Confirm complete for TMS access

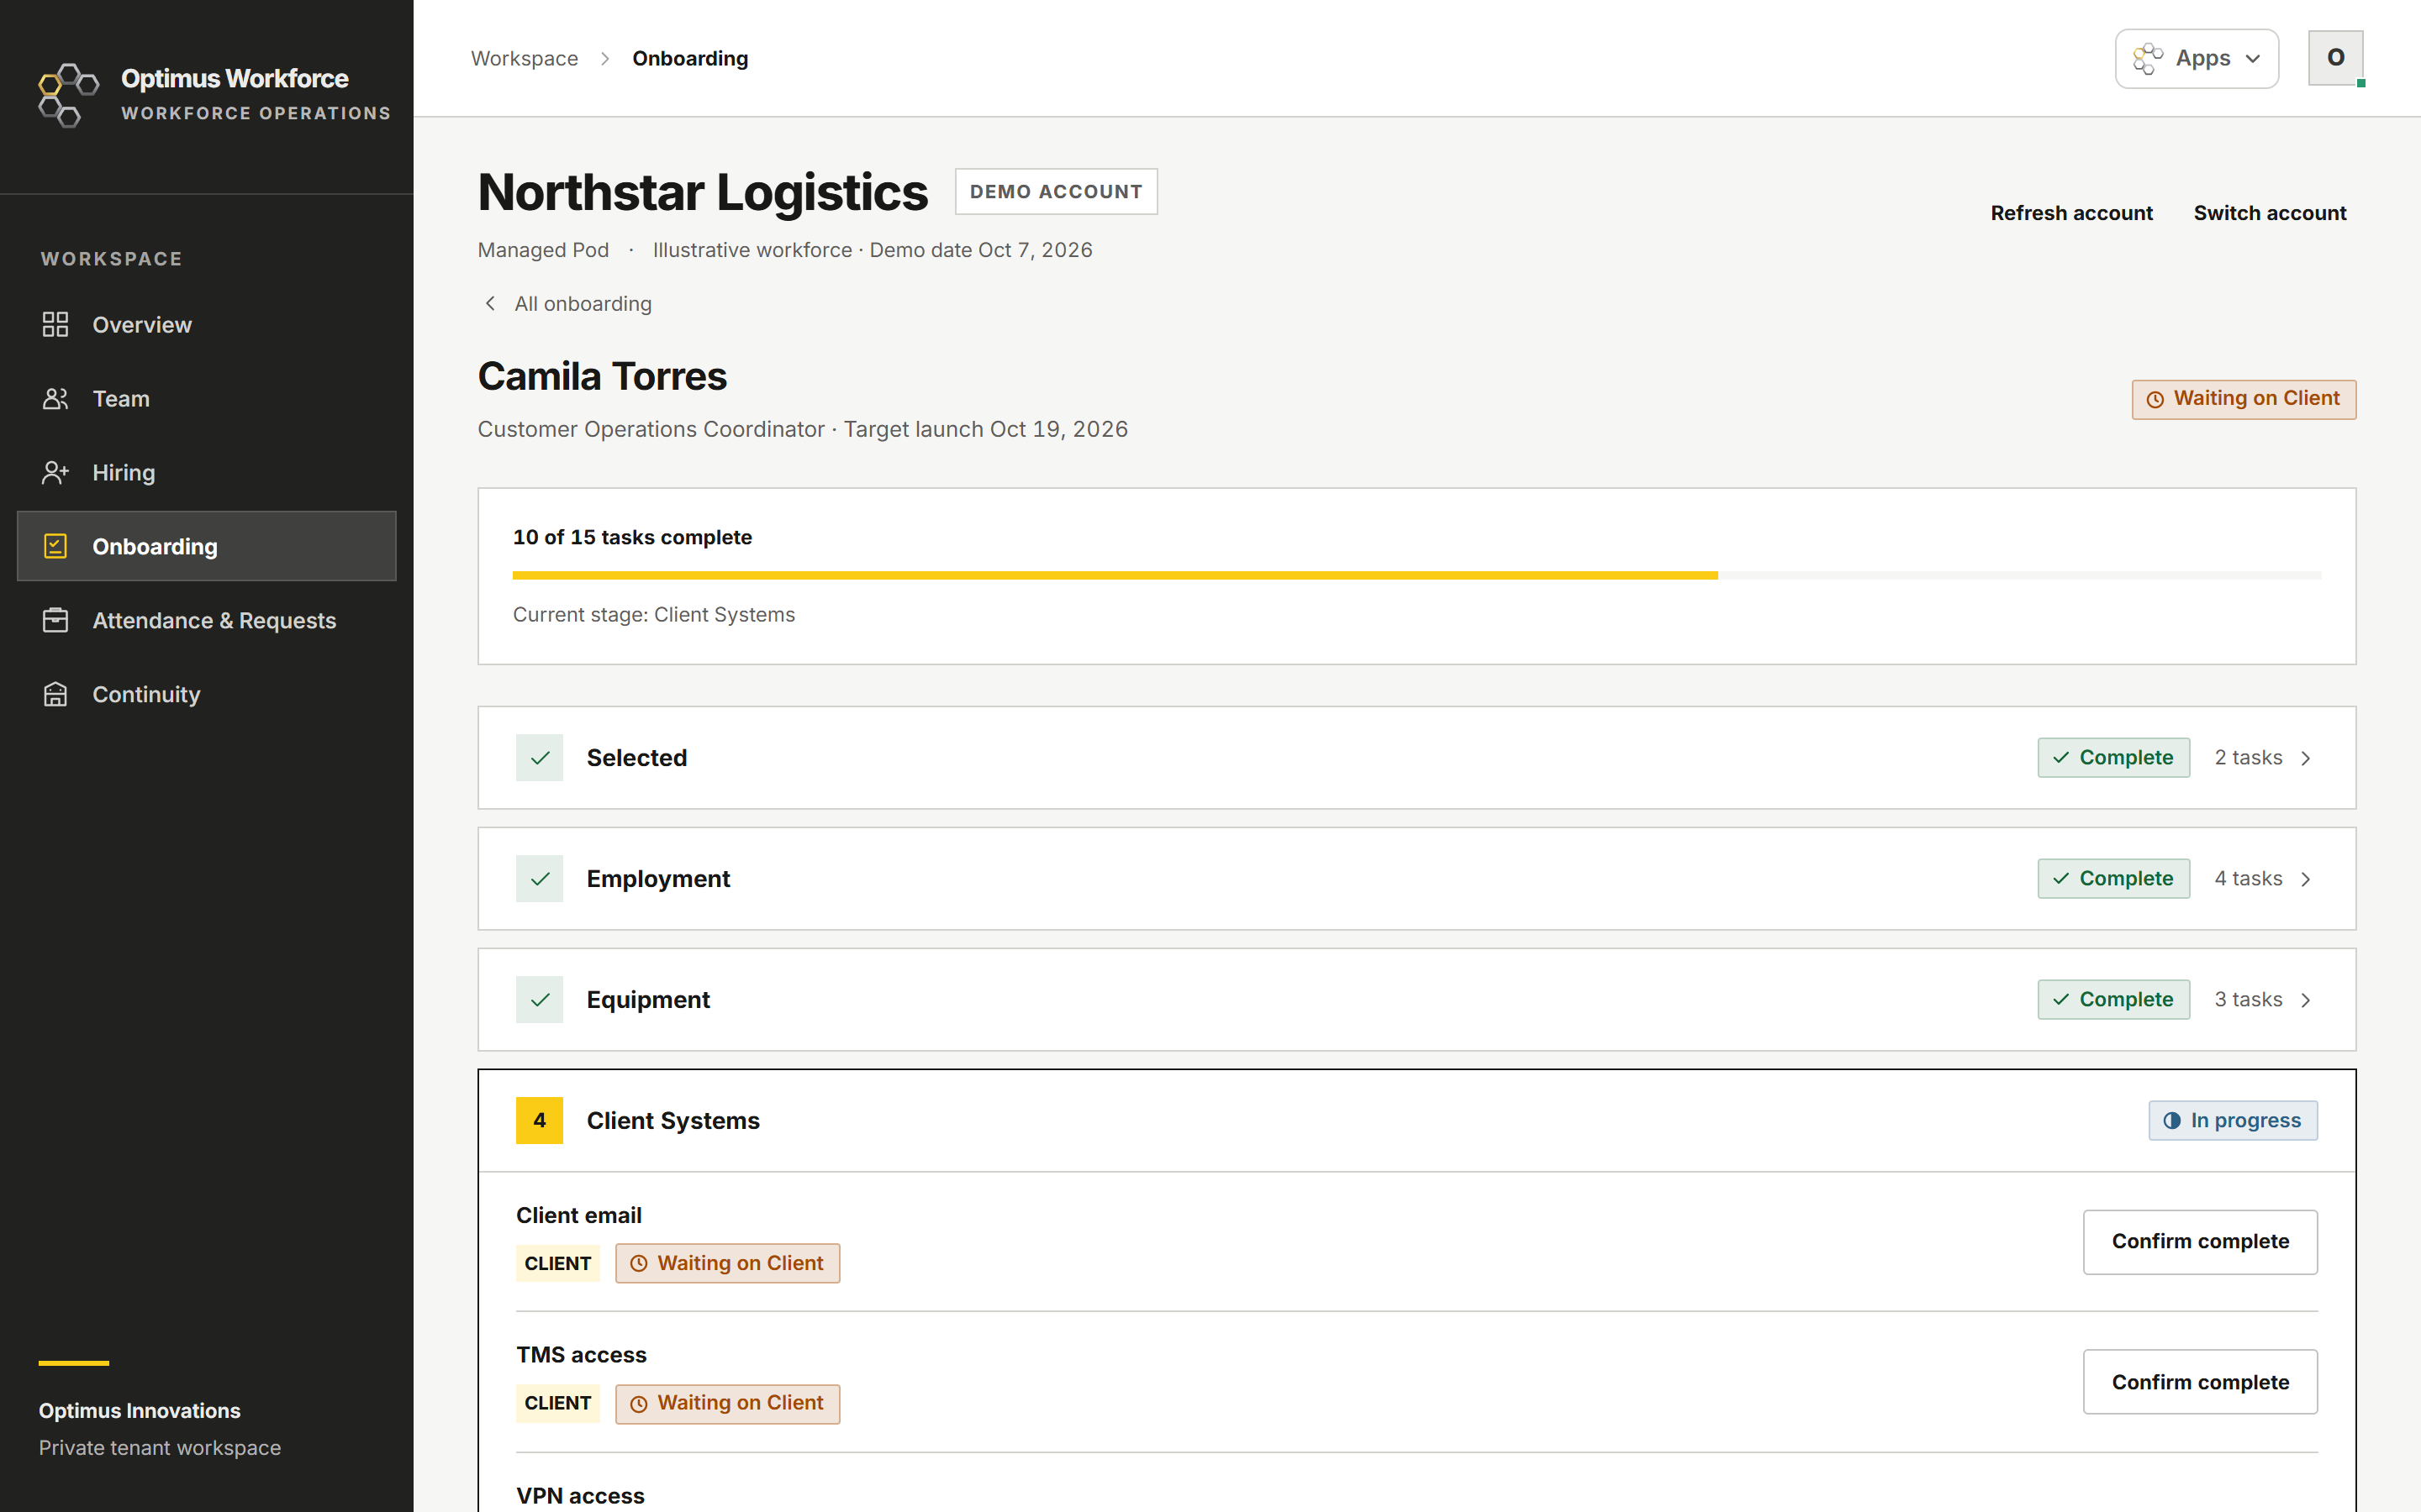pos(2200,1382)
